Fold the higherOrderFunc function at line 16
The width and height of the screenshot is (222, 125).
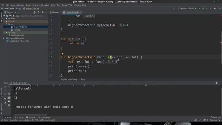tap(60, 57)
